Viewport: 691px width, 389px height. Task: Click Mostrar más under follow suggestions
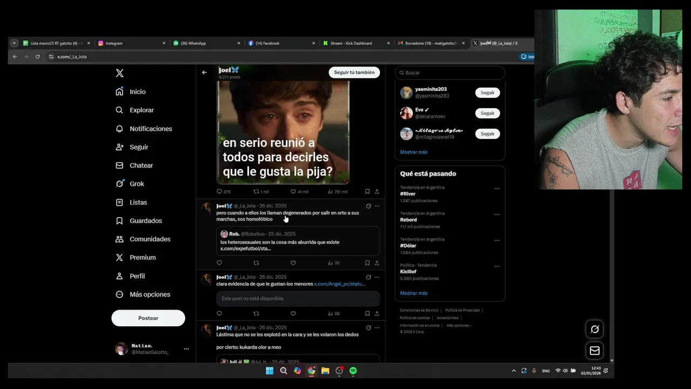point(414,152)
